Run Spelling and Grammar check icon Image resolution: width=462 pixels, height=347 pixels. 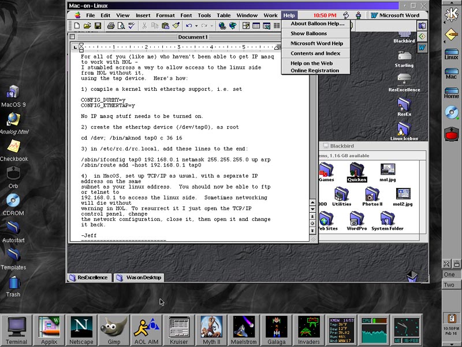tap(132, 25)
